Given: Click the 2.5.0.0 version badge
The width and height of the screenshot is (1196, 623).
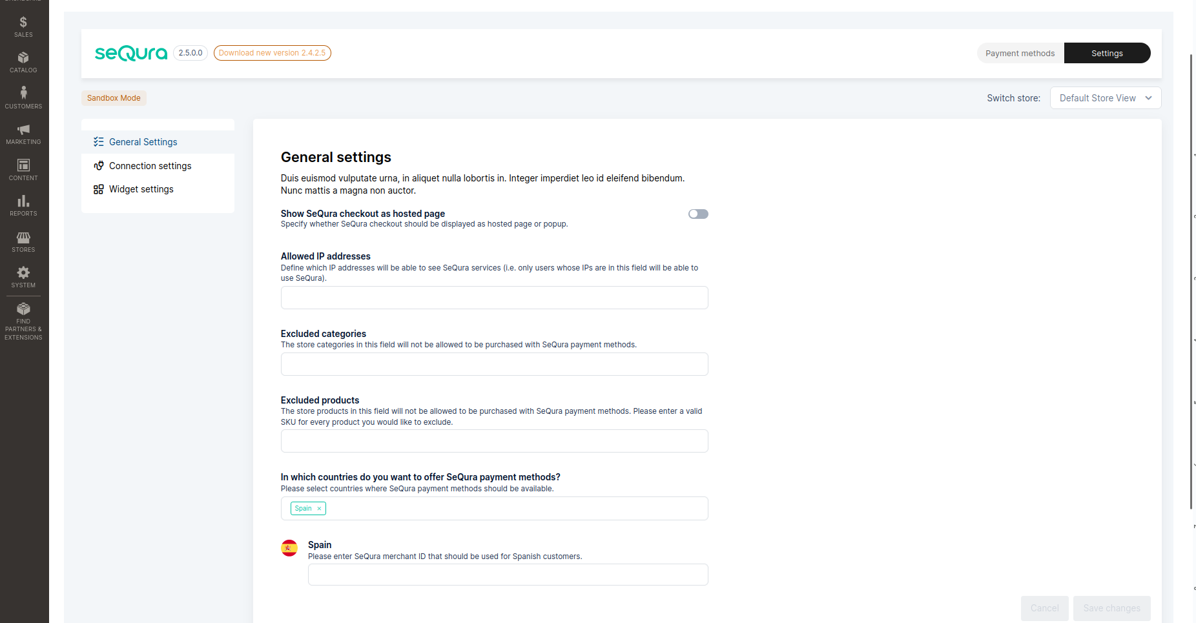Looking at the screenshot, I should coord(191,53).
